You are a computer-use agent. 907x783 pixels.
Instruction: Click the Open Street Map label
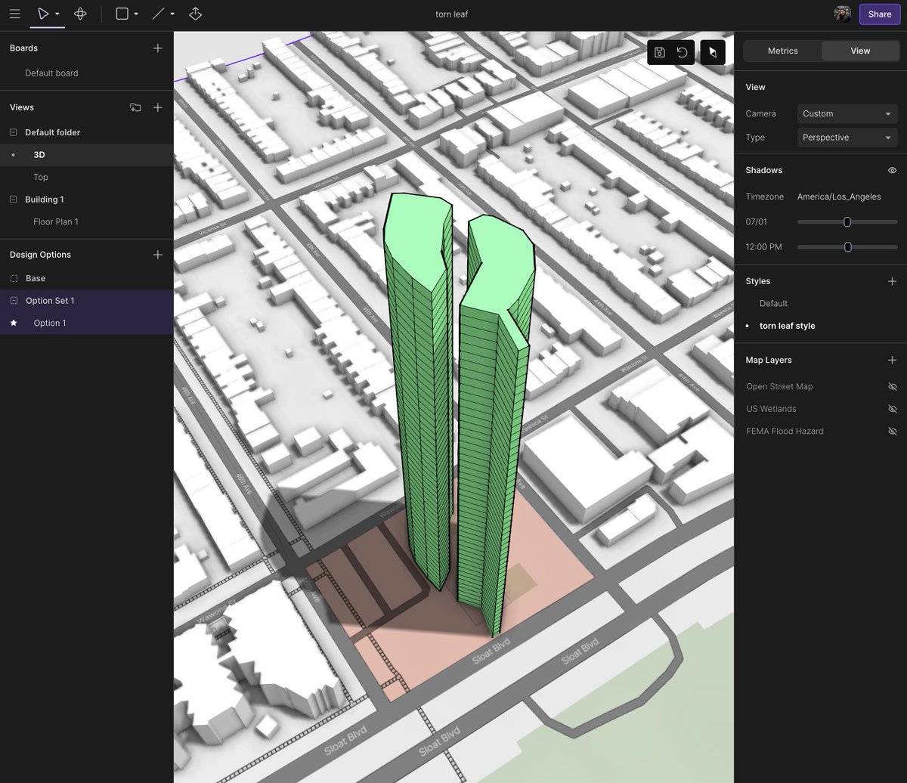(x=779, y=386)
